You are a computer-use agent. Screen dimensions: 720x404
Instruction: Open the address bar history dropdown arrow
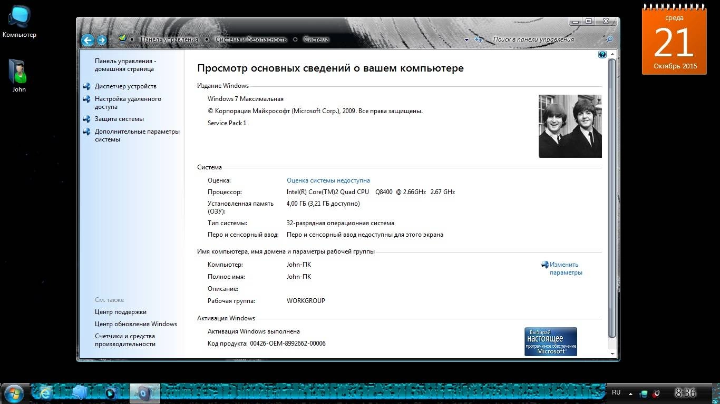[466, 39]
